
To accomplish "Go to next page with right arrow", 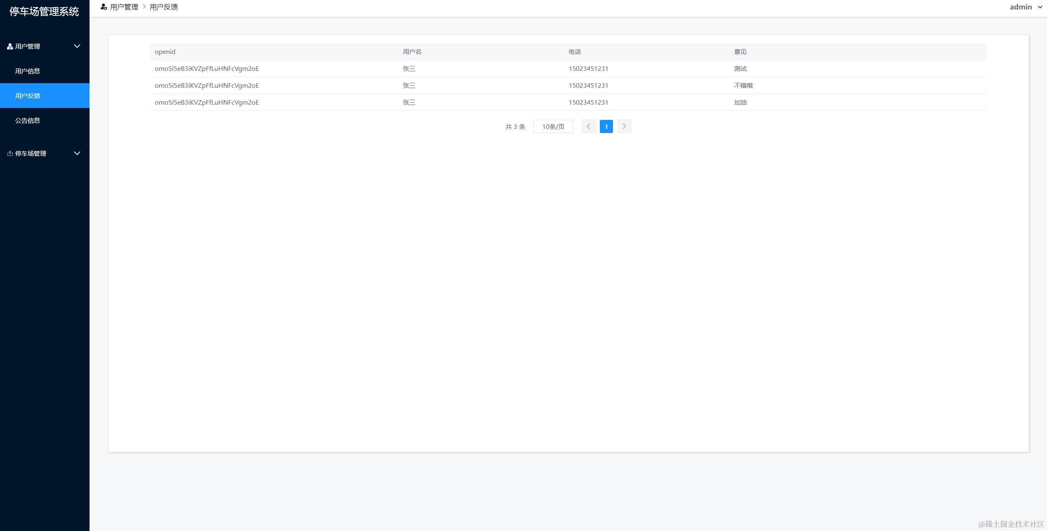I will (624, 126).
